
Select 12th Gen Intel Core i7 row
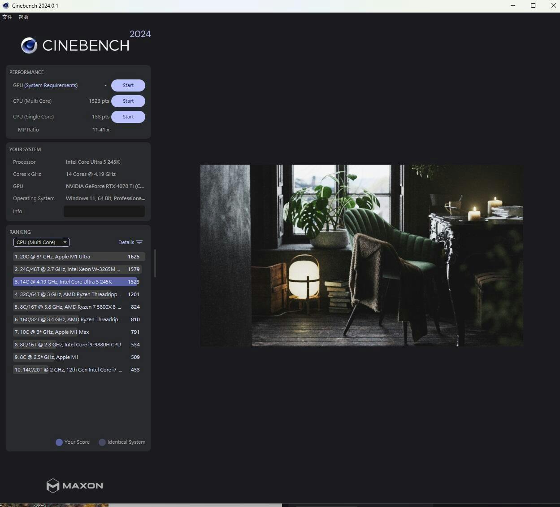click(79, 370)
